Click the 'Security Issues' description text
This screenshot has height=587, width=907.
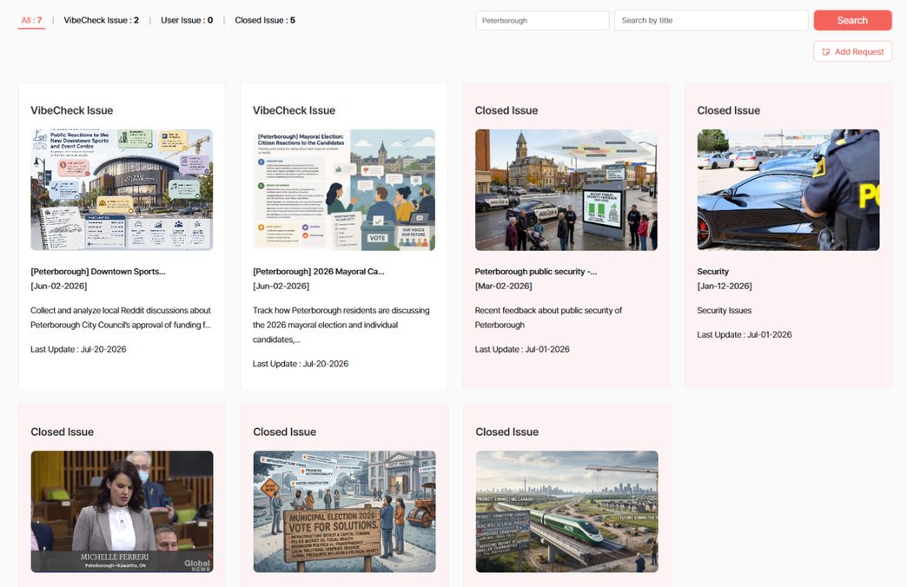(x=725, y=311)
